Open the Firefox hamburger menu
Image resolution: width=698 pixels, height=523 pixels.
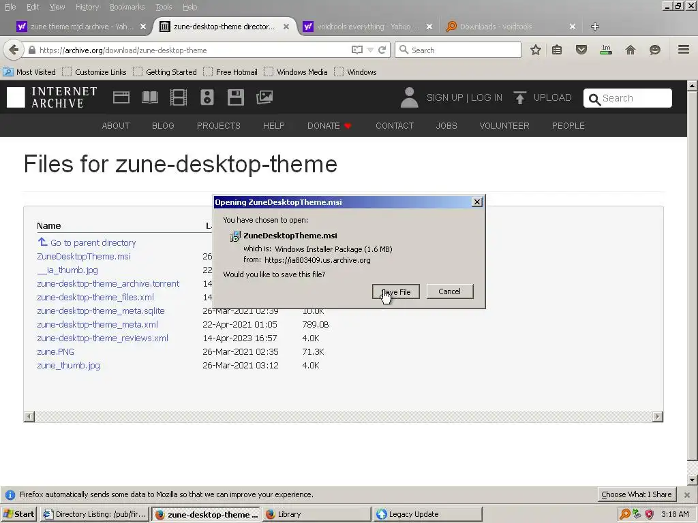684,49
